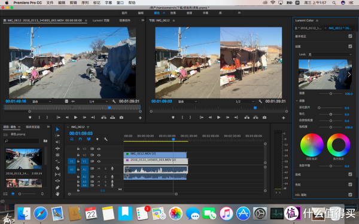The image size is (359, 224).
Task: Choose the Selection arrow tool
Action: point(57,130)
